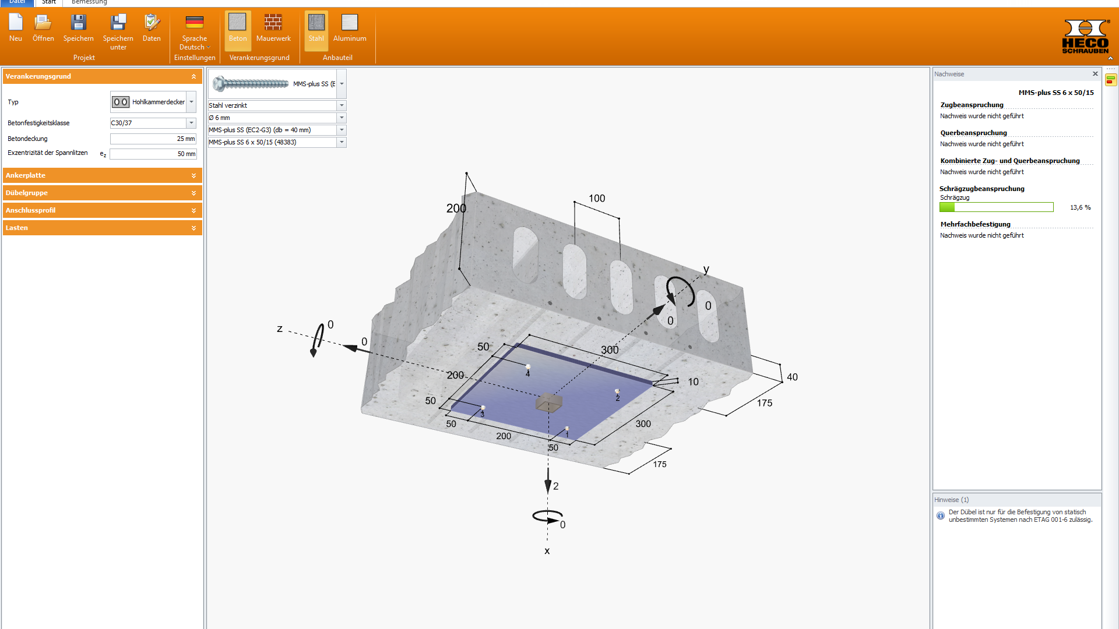Viewport: 1119px width, 629px height.
Task: Open the Datei tab
Action: [x=17, y=2]
